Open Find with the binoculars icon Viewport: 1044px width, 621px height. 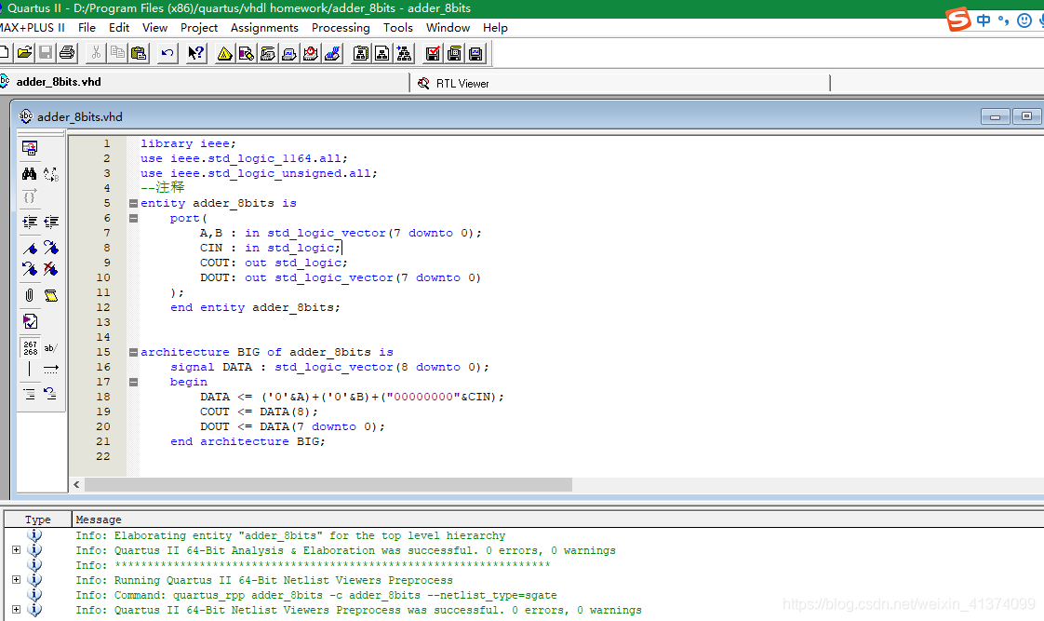(x=29, y=174)
